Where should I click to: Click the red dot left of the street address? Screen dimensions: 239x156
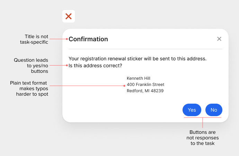124,85
